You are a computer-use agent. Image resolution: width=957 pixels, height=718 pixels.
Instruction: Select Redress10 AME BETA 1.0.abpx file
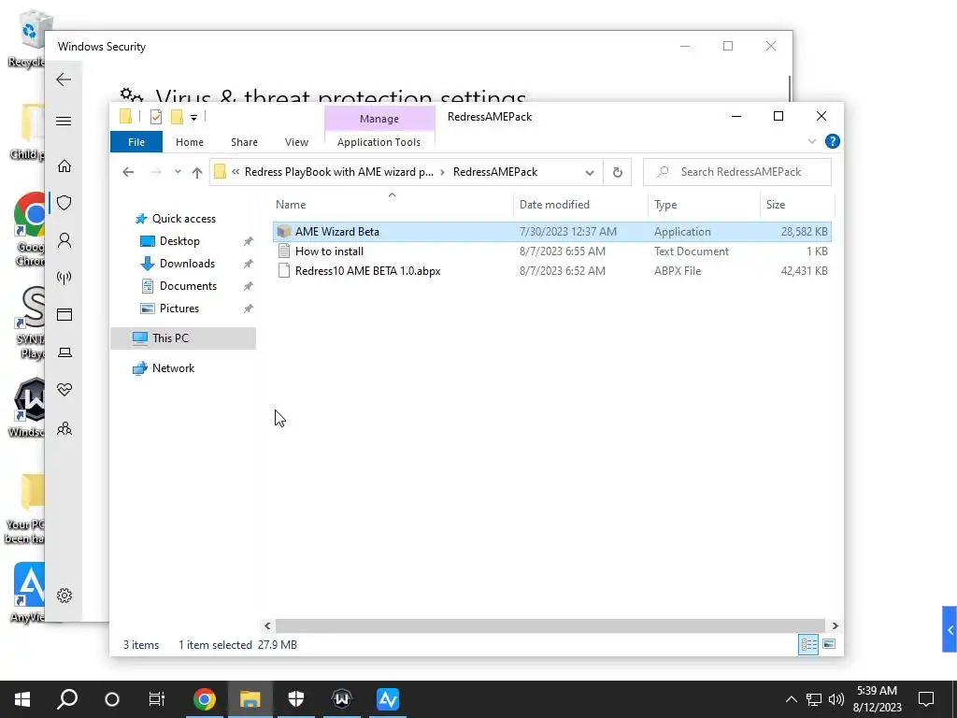(551, 270)
